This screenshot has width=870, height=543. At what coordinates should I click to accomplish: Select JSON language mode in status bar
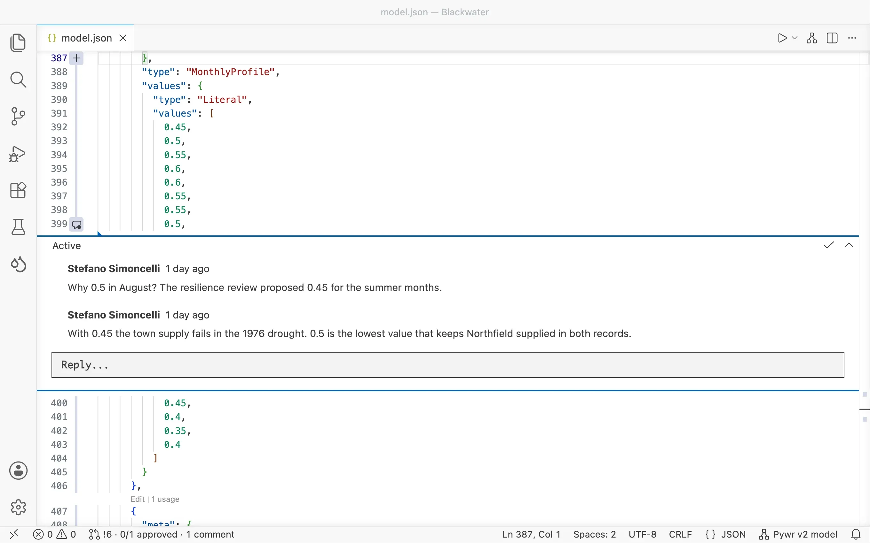(726, 534)
